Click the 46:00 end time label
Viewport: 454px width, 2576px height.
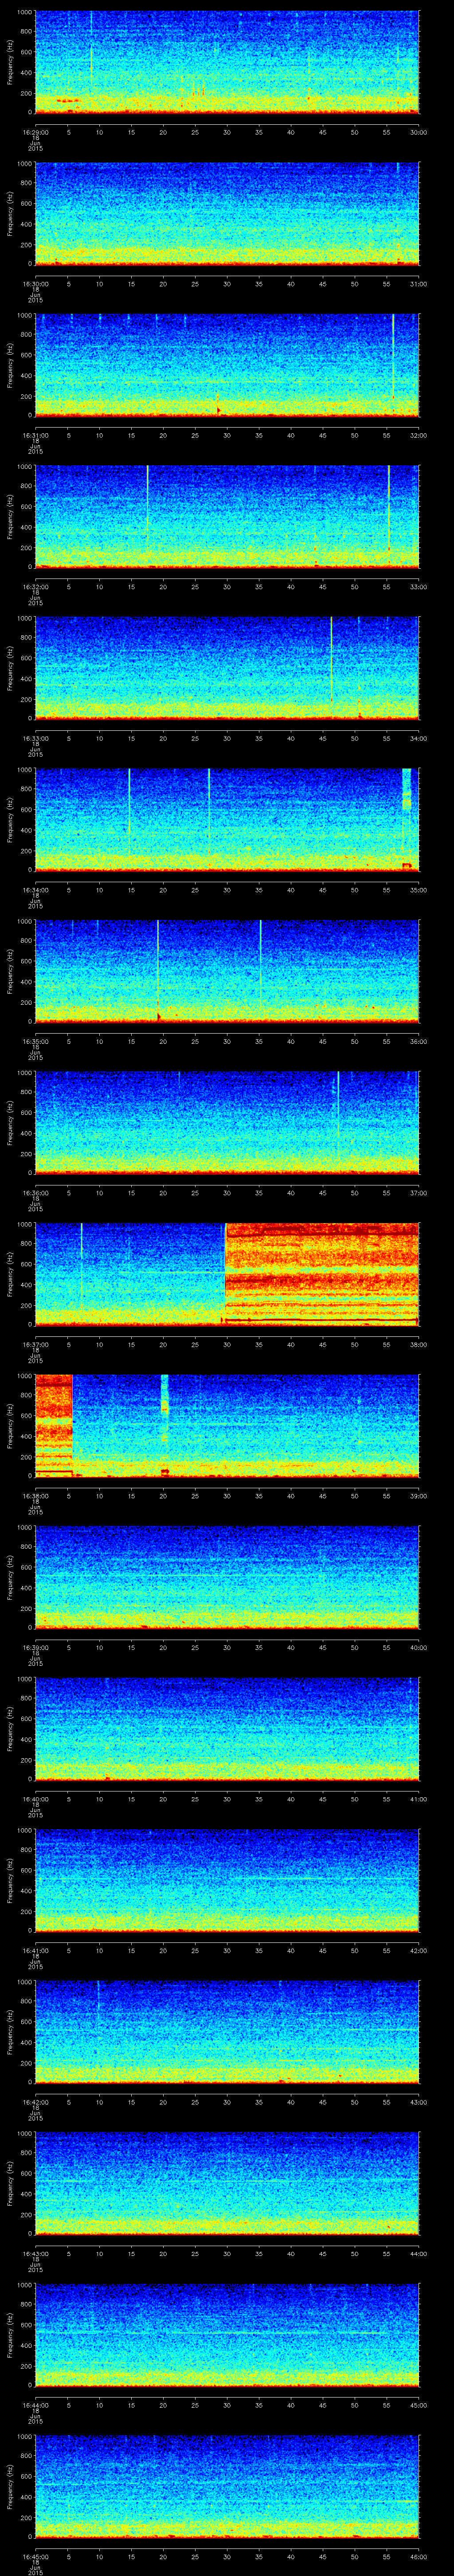point(419,2557)
